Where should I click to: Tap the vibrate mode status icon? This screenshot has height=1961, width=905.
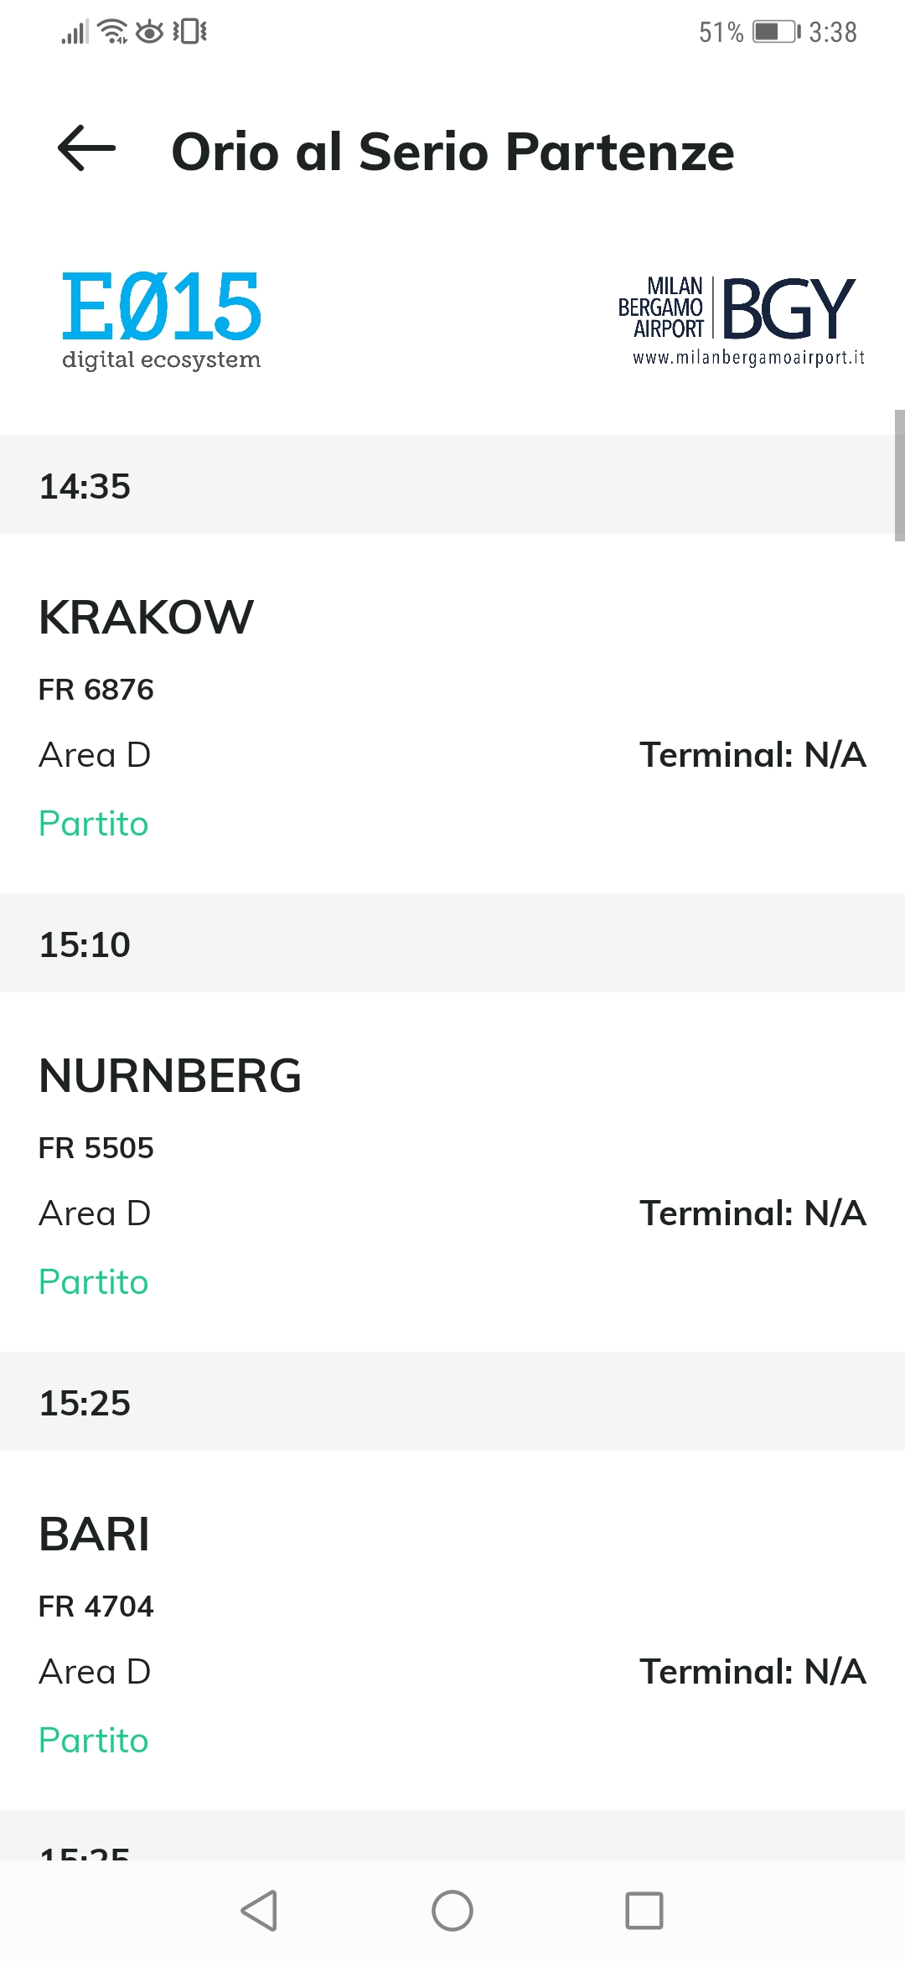pyautogui.click(x=190, y=32)
